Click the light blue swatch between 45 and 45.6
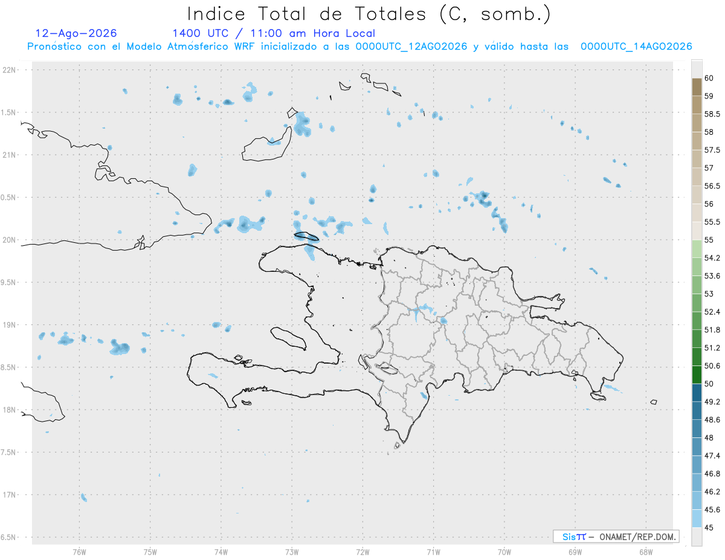725x560 pixels. point(697,518)
